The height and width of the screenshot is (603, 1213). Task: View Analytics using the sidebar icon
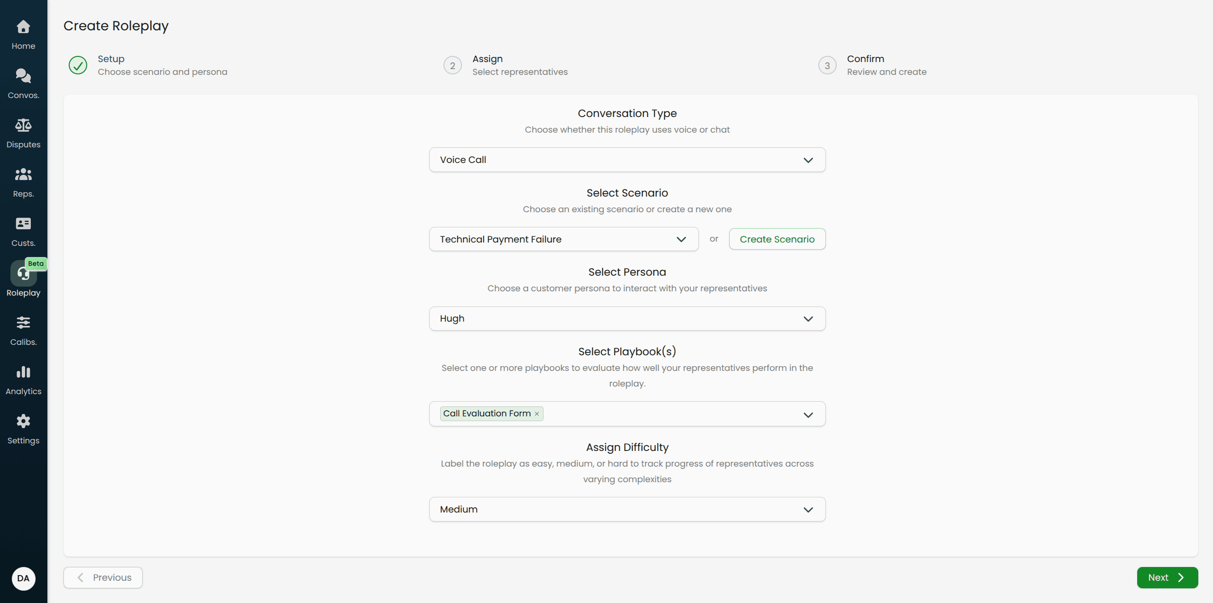pyautogui.click(x=23, y=379)
